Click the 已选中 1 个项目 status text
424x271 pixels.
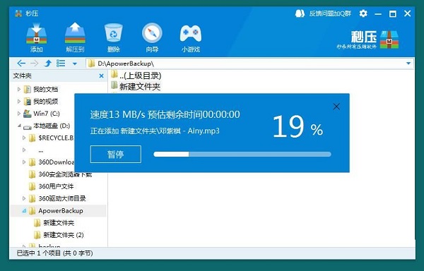pos(55,253)
